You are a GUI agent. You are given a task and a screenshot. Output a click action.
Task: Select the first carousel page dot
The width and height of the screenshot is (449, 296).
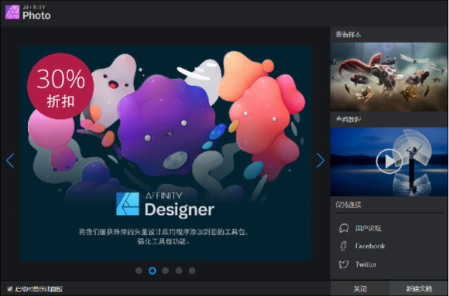pyautogui.click(x=139, y=270)
